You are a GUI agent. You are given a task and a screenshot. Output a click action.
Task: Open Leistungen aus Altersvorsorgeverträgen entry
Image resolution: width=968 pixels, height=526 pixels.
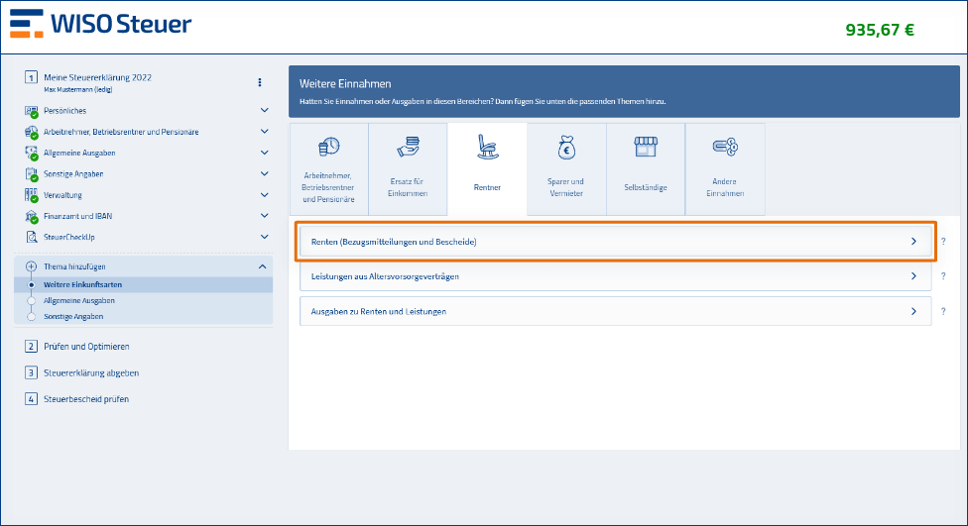click(615, 276)
